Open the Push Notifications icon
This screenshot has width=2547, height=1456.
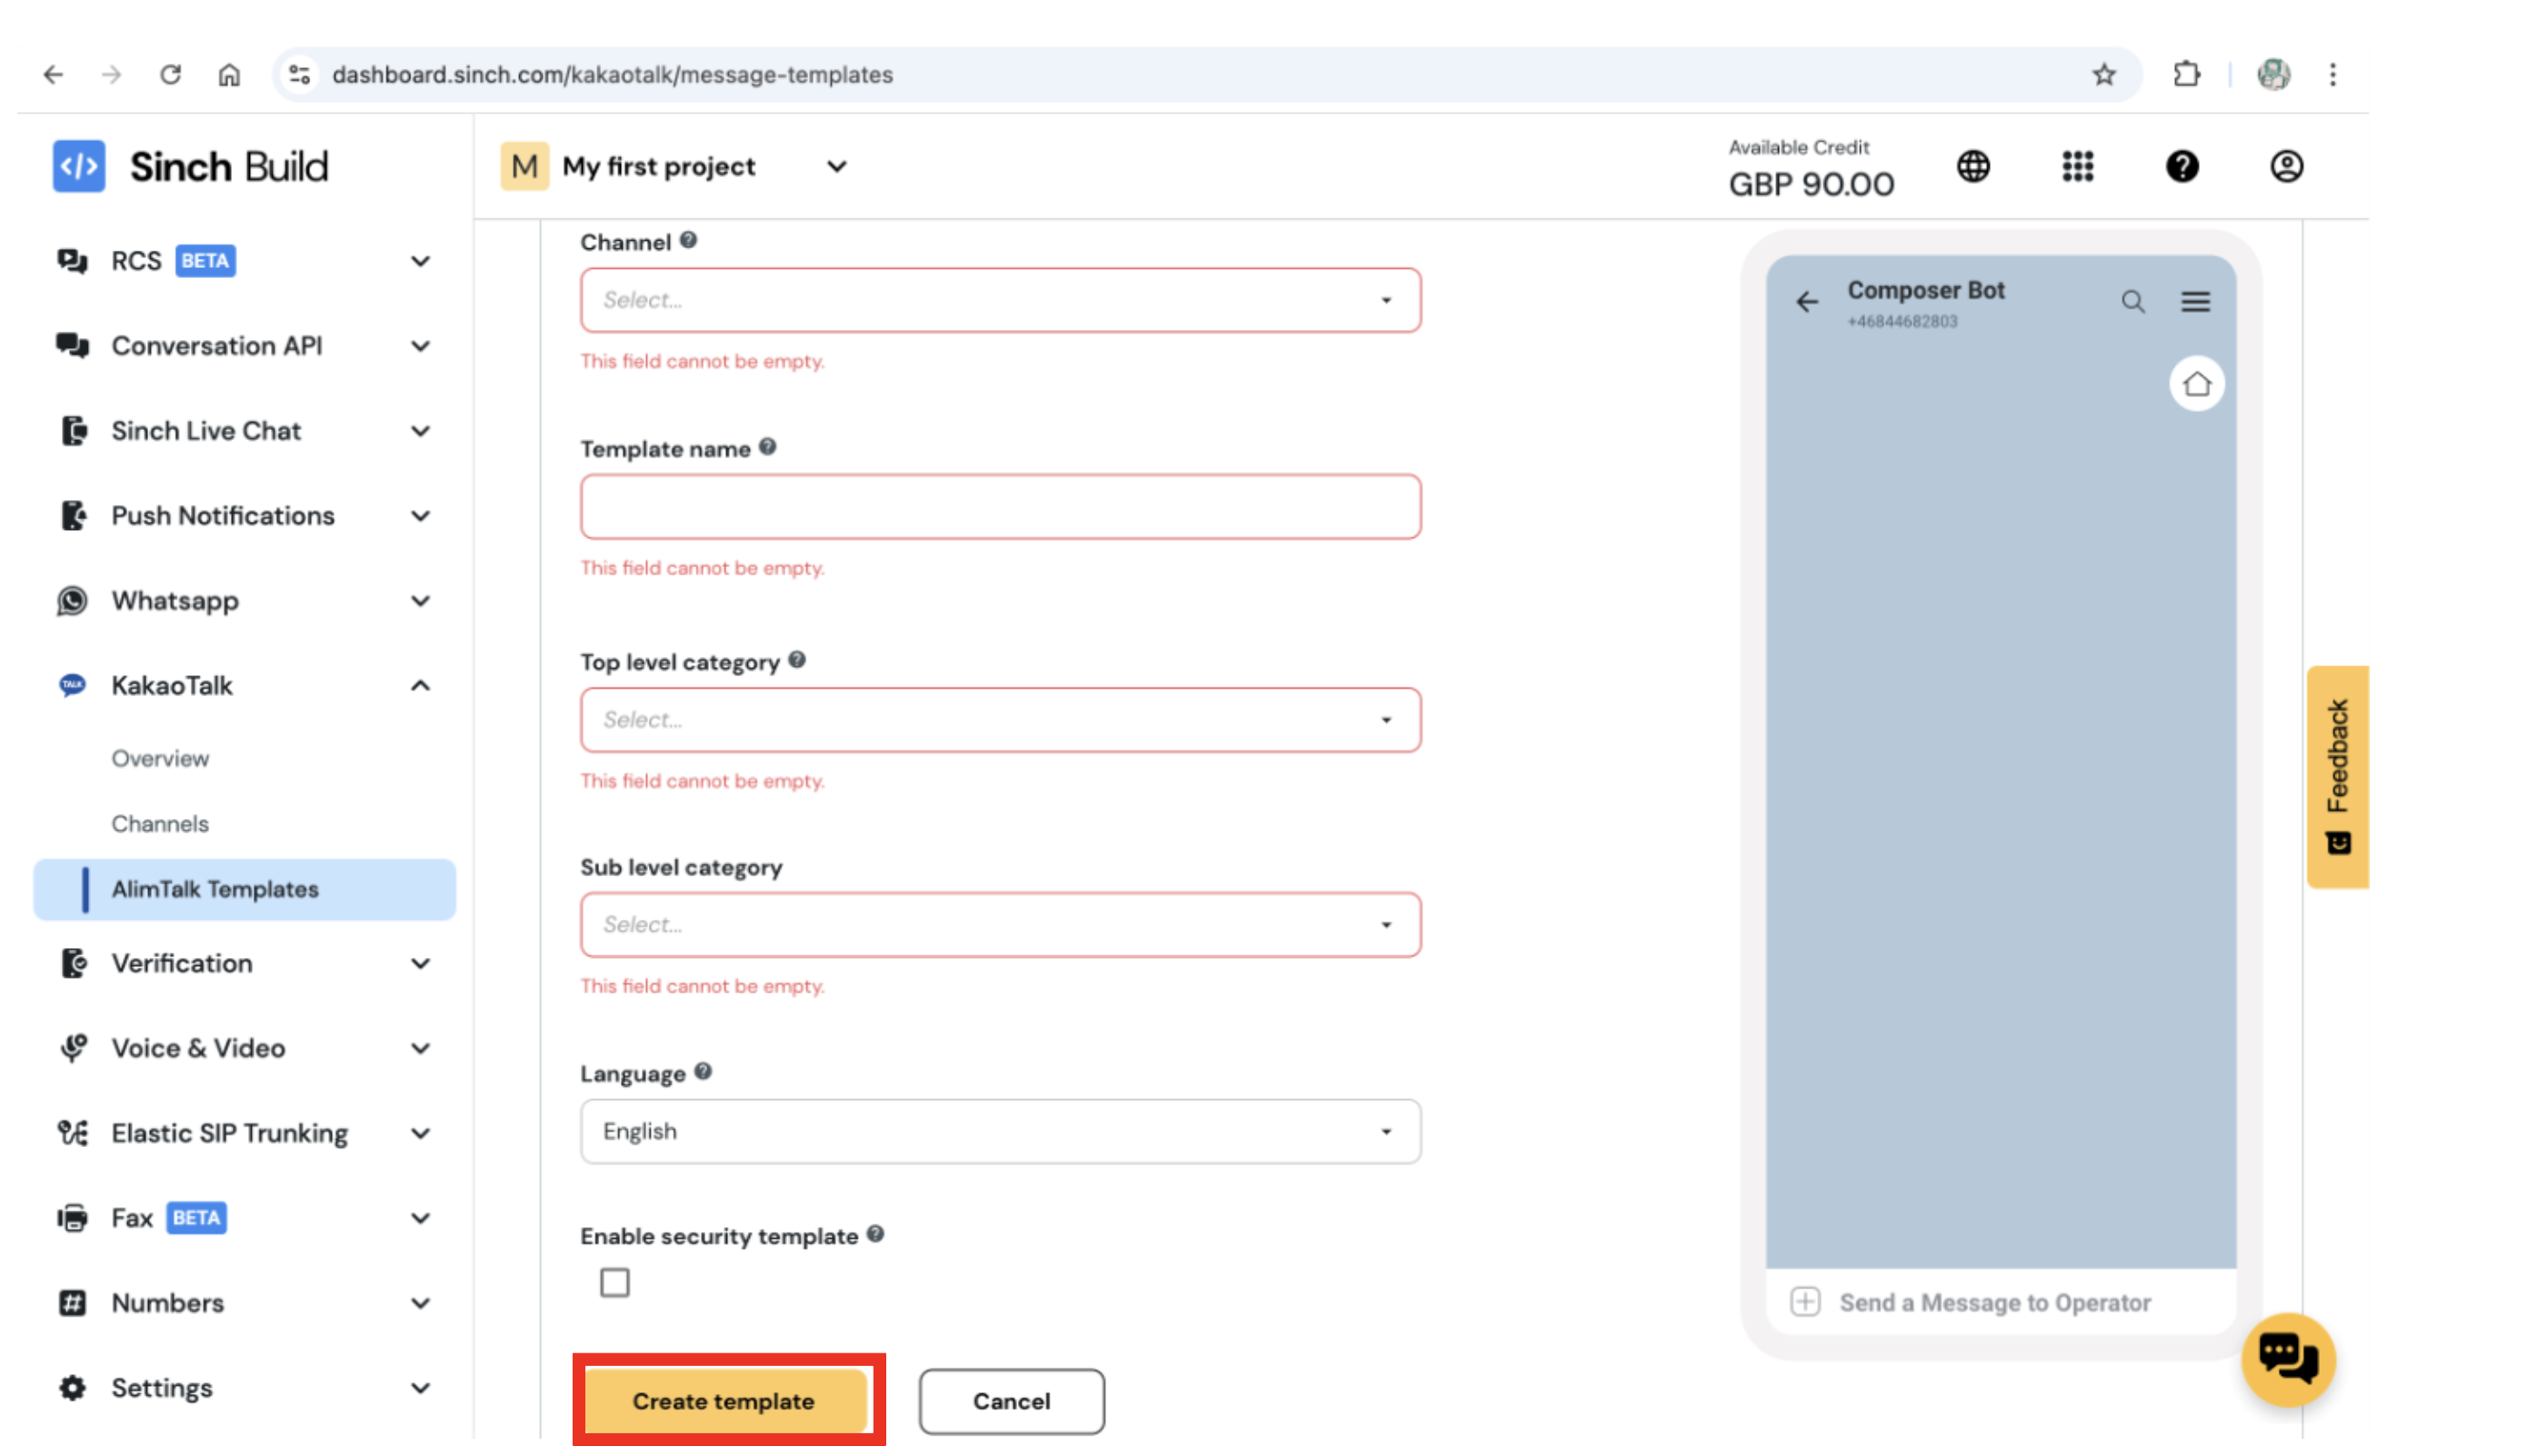point(71,515)
